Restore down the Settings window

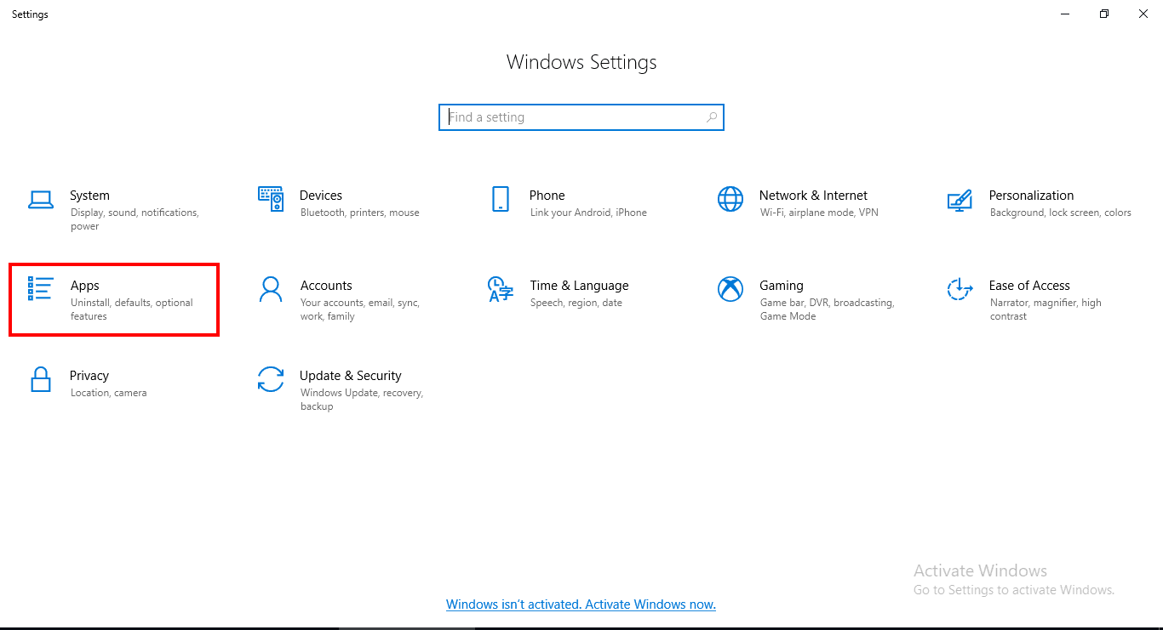point(1104,14)
